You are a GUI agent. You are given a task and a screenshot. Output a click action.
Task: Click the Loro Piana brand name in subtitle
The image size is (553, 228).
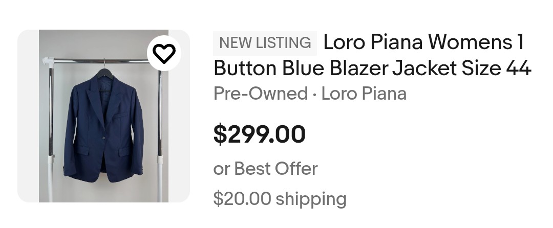(x=364, y=94)
